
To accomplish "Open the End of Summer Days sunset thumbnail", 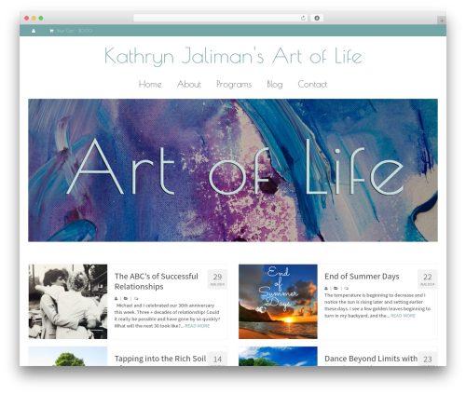I will click(278, 302).
